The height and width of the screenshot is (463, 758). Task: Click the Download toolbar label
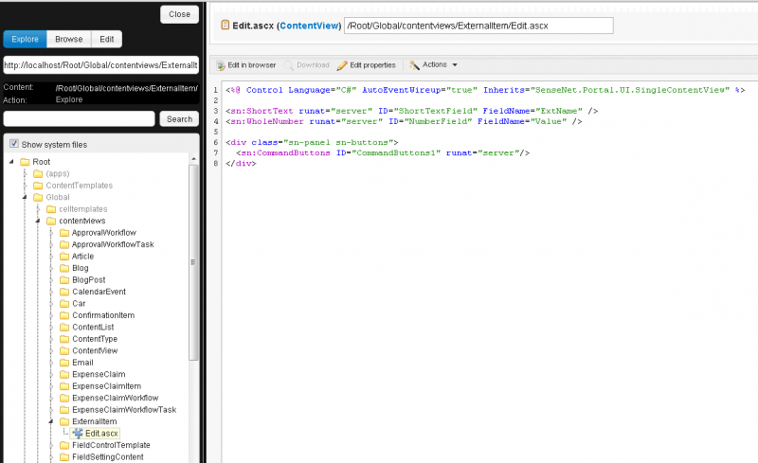[x=313, y=65]
